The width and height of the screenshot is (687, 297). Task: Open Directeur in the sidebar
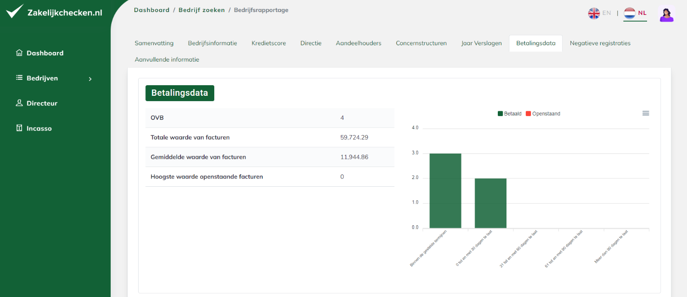tap(42, 103)
